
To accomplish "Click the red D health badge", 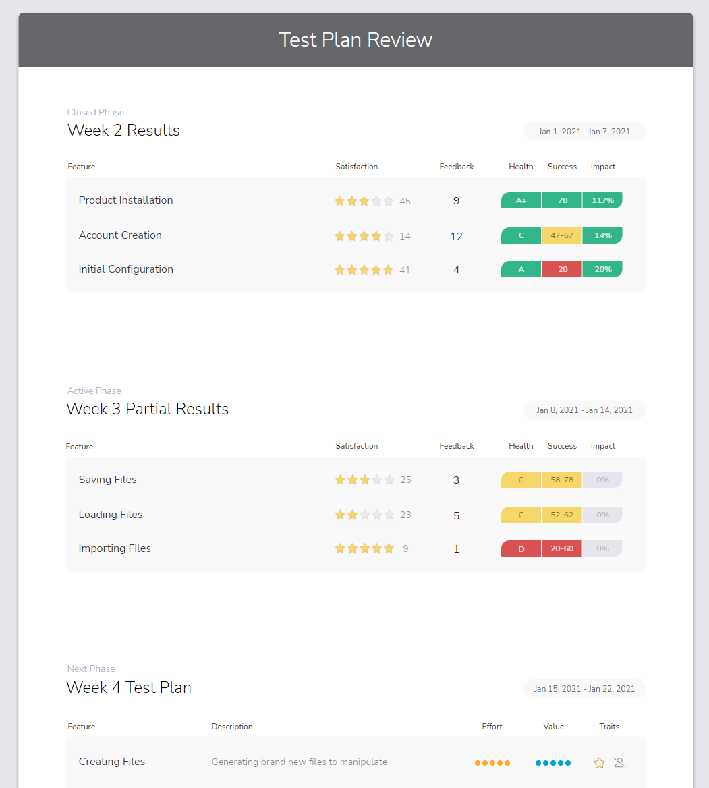I will coord(521,548).
